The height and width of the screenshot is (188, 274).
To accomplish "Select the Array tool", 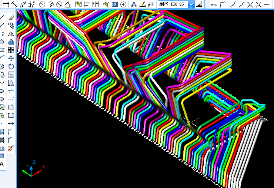I will tap(11, 50).
